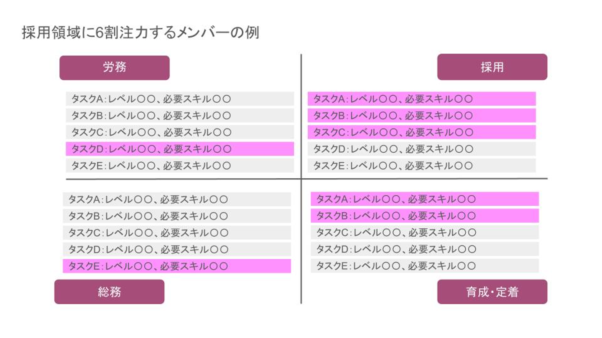The image size is (602, 338).
Task: Click タスクC row in the 総務 quadrant
Action: click(x=177, y=232)
